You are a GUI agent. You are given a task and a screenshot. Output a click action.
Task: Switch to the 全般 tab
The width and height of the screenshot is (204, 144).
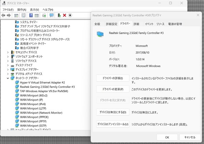97,24
